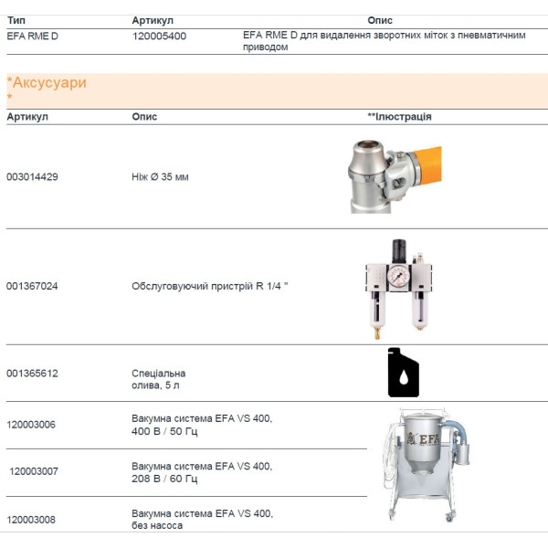Click the '**Ілюстрація' column header
Viewport: 548px width, 548px height.
coord(399,117)
